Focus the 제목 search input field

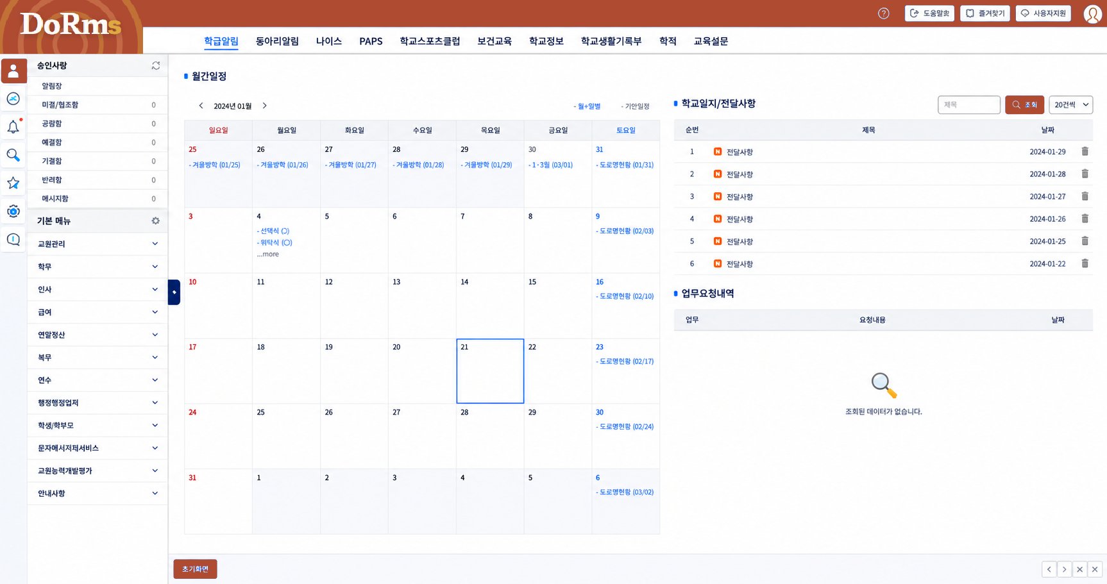click(968, 104)
